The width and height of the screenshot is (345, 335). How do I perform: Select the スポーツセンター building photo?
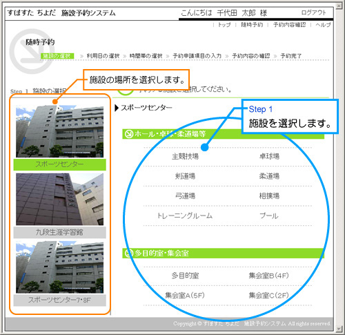[x=59, y=131]
